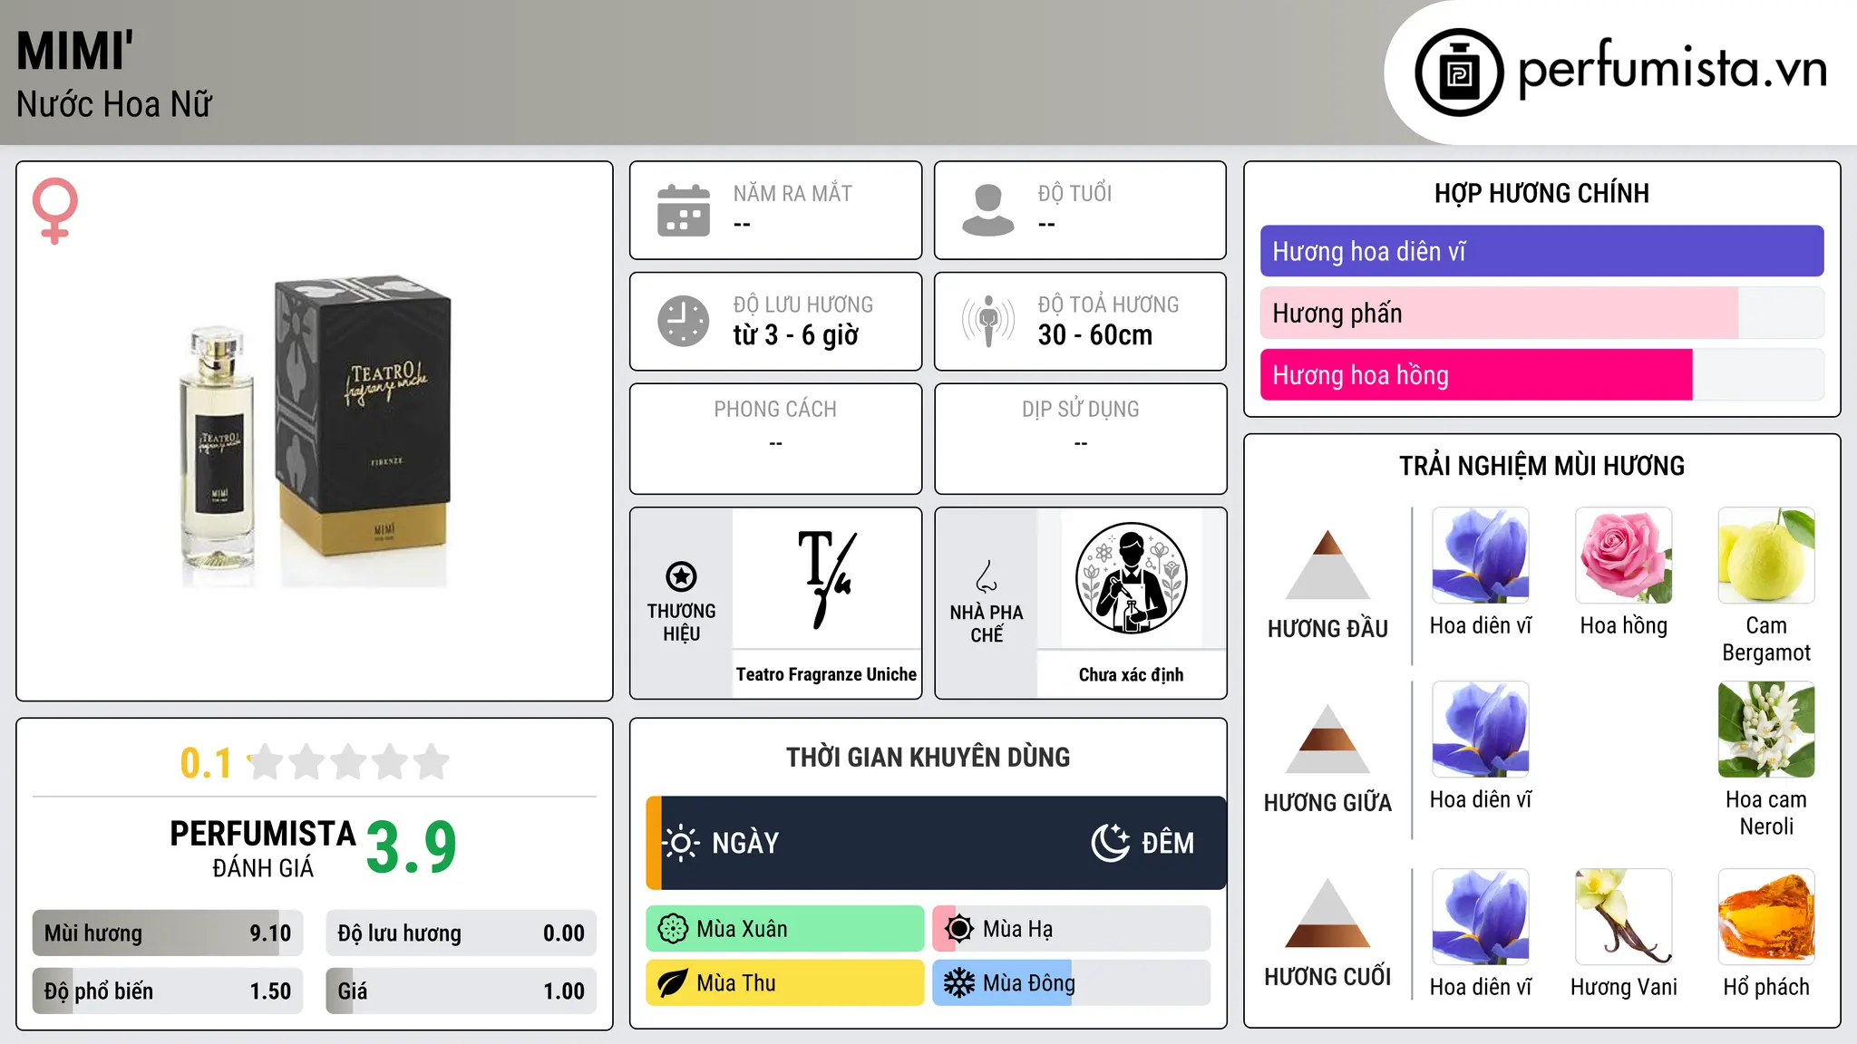Viewport: 1857px width, 1044px height.
Task: Click the Ngày label on the day-night bar
Action: click(x=745, y=843)
